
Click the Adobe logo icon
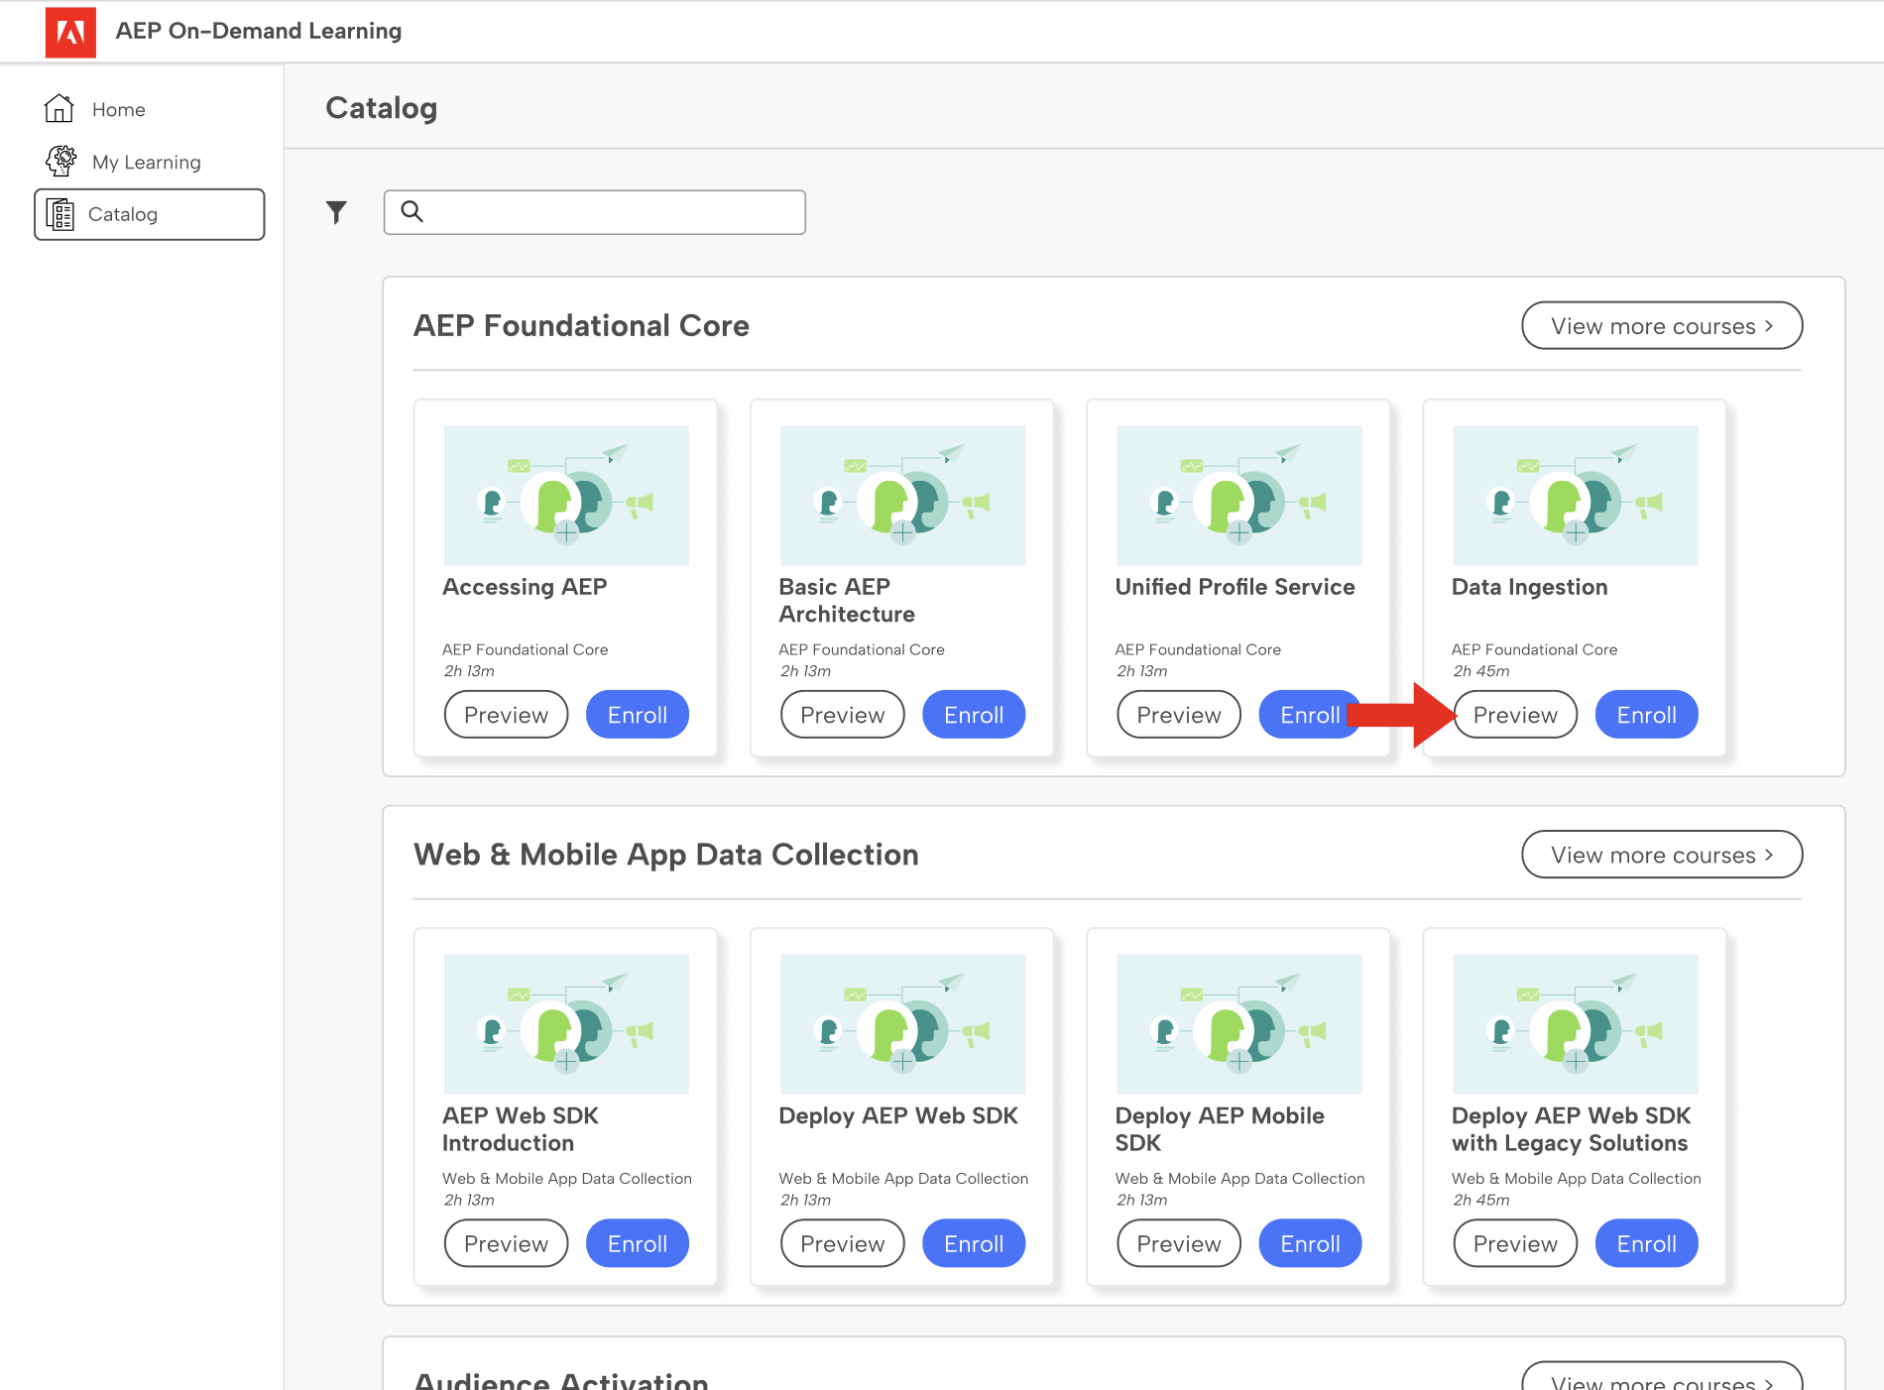(x=70, y=32)
